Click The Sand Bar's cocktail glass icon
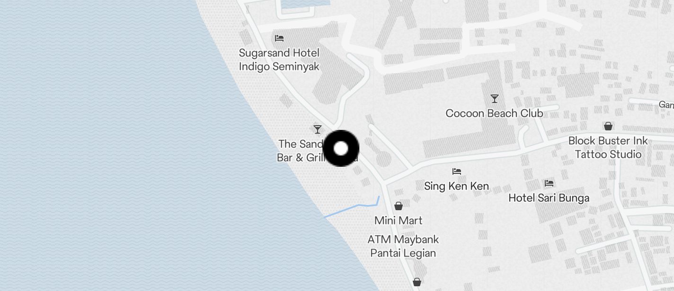674x291 pixels. (x=318, y=129)
